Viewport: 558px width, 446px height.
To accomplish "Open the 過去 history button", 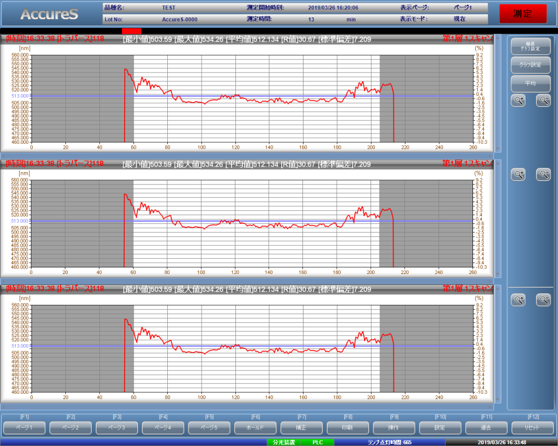I will [x=487, y=427].
